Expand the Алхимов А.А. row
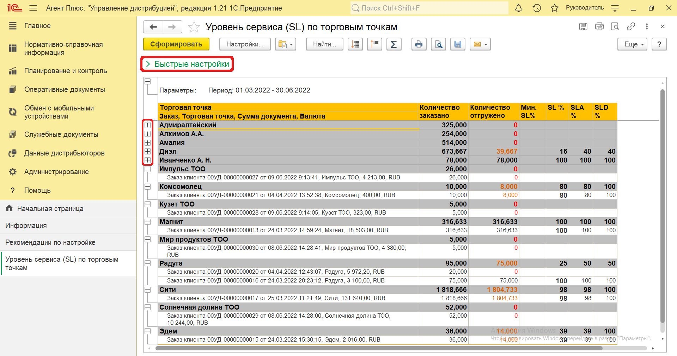 147,134
